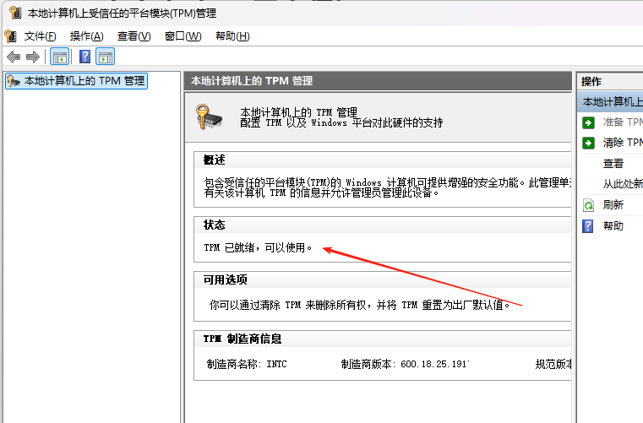Click 从此处新建窗口 action in right pane
Image resolution: width=643 pixels, height=423 pixels.
[622, 184]
